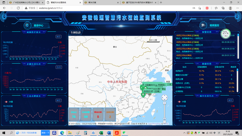This screenshot has width=242, height=136.
Task: Click the 庄周医院 row in 数据信息
Action: tap(205, 91)
